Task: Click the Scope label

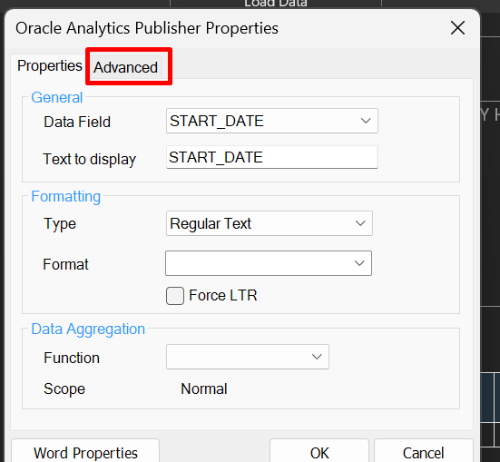Action: point(64,389)
